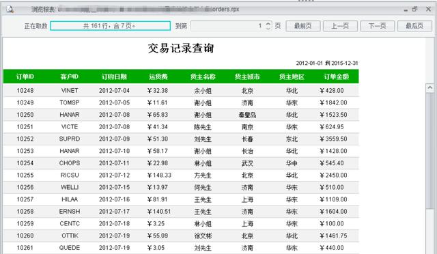Screen dimensions: 437x254
Task: Click the 订单ID column header
Action: pos(25,76)
